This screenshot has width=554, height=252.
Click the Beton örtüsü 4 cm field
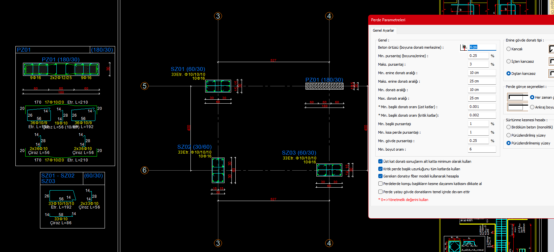pyautogui.click(x=482, y=47)
